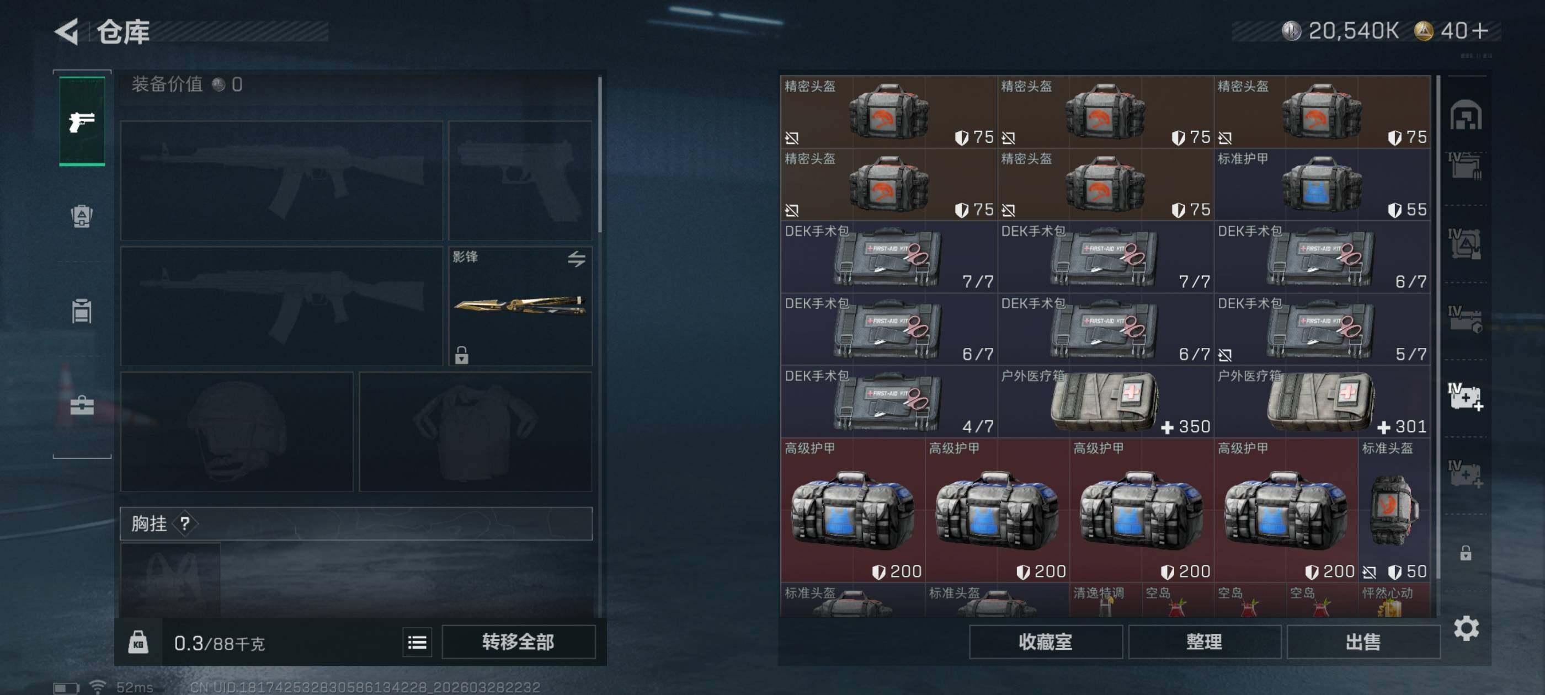Open the item list view icon
This screenshot has height=695, width=1545.
point(417,642)
